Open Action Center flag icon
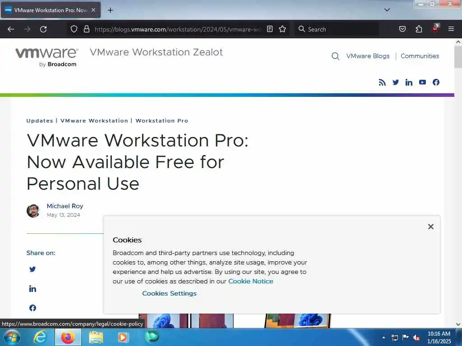Screen dimensions: 462x346 tap(406, 337)
